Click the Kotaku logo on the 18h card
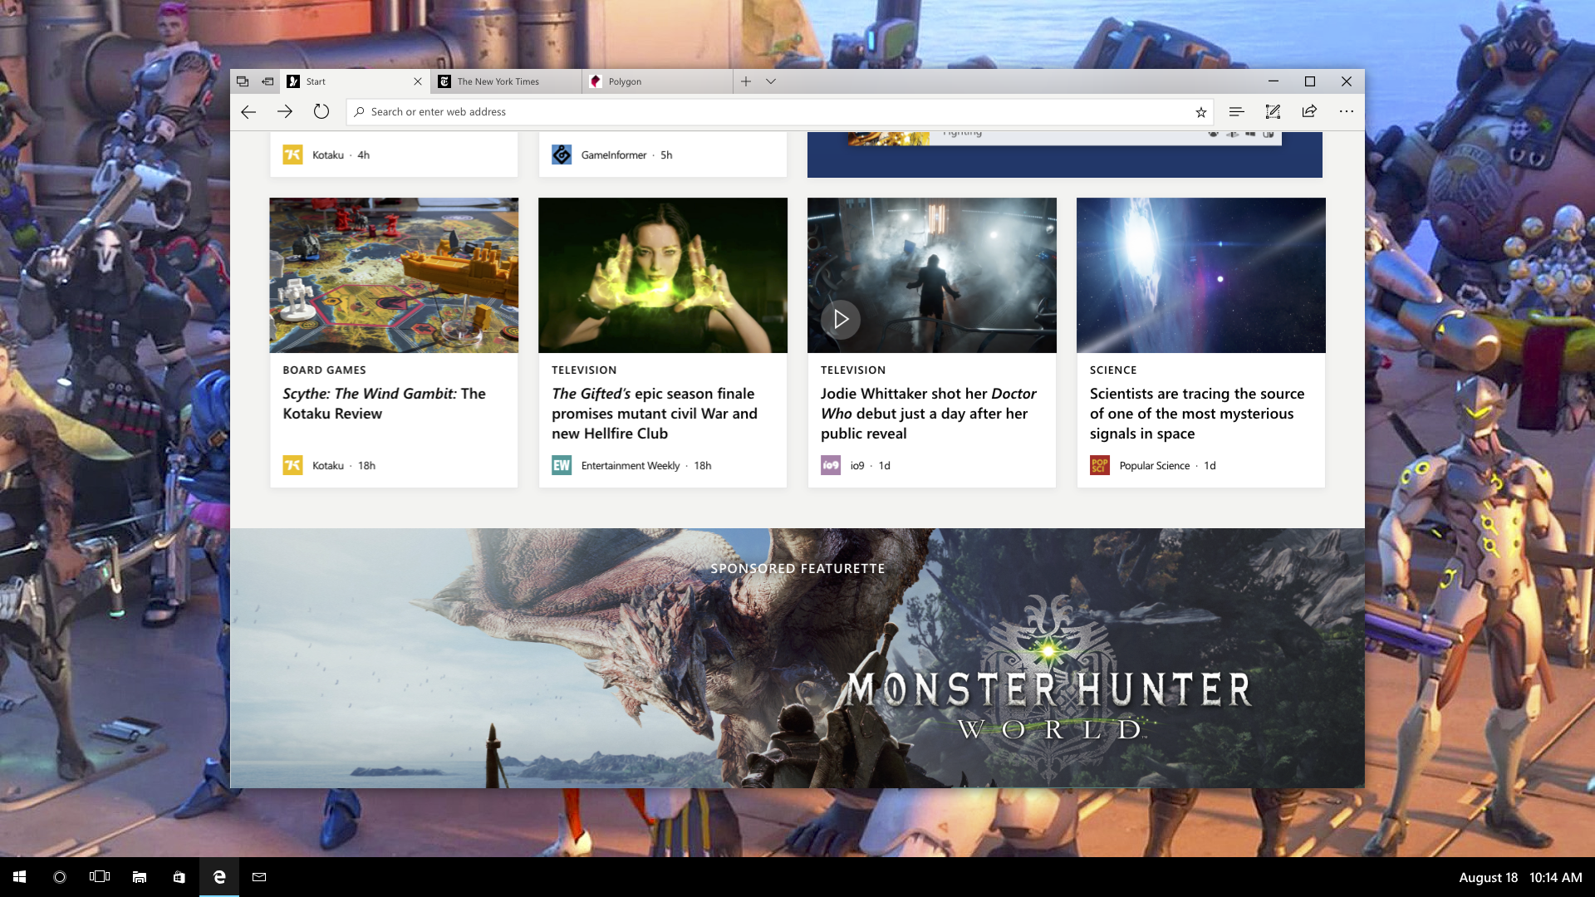This screenshot has width=1595, height=897. tap(292, 465)
